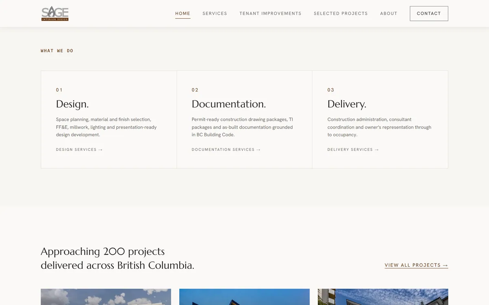Click the 'What We Do' label
Viewport: 489px width, 305px height.
(57, 51)
